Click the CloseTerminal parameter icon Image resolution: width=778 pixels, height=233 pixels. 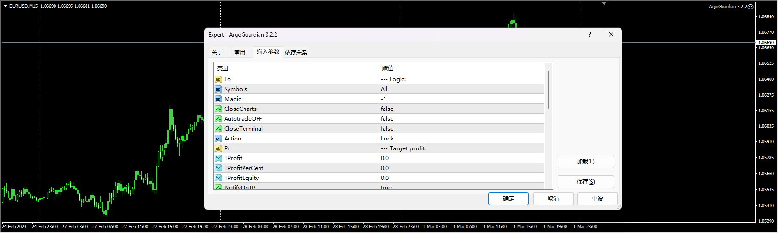218,129
